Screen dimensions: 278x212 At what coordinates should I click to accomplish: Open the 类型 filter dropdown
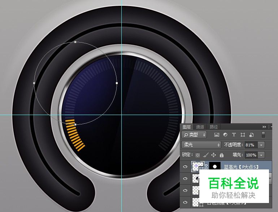(194, 135)
